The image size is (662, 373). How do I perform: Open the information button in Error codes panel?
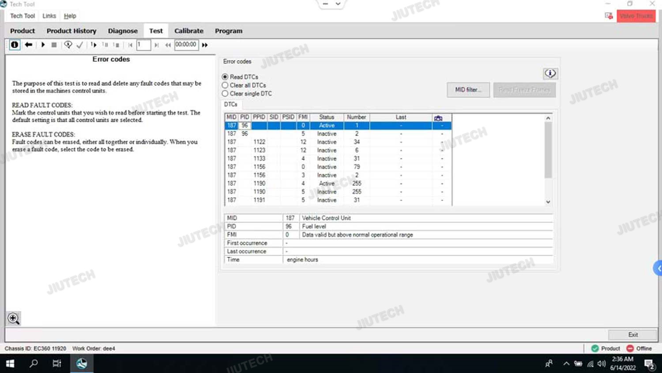tap(549, 74)
